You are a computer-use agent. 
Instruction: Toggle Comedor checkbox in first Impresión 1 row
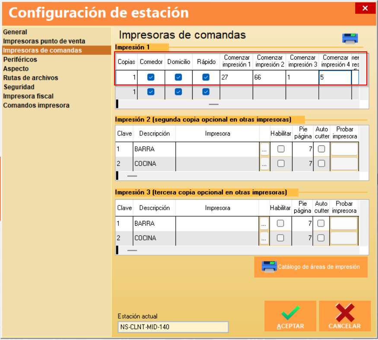click(x=151, y=77)
